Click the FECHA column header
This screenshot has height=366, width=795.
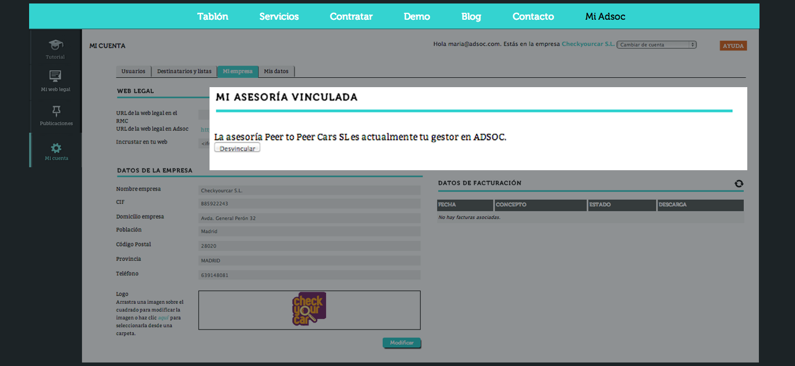[465, 205]
